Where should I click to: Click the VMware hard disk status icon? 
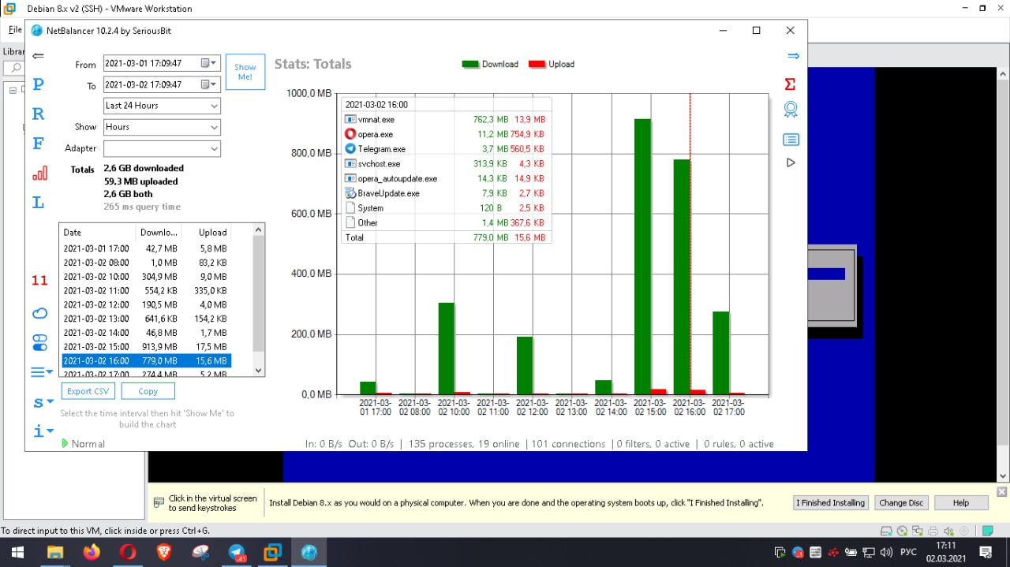coord(886,531)
